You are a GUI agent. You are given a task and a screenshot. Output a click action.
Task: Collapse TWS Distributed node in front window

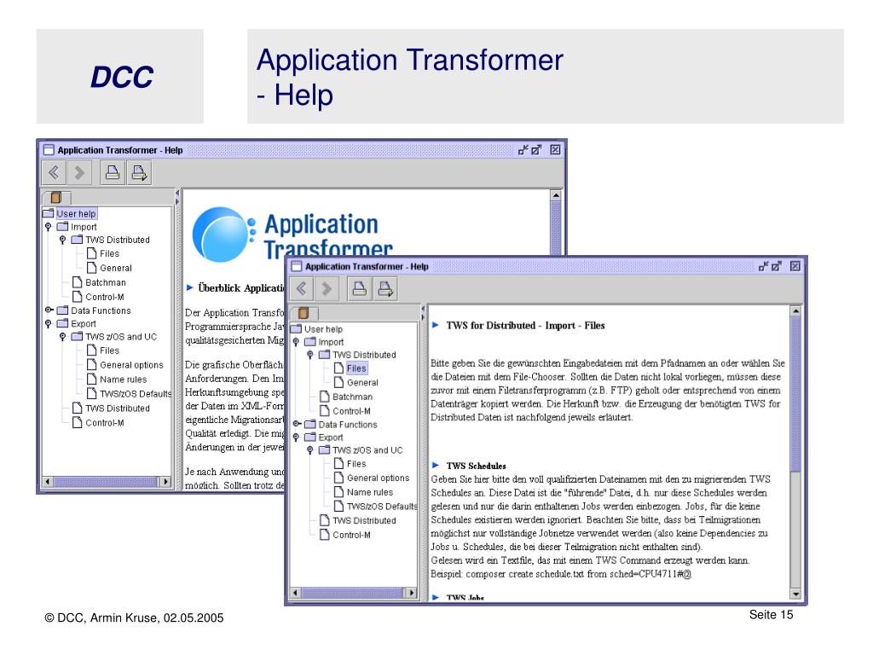coord(310,355)
